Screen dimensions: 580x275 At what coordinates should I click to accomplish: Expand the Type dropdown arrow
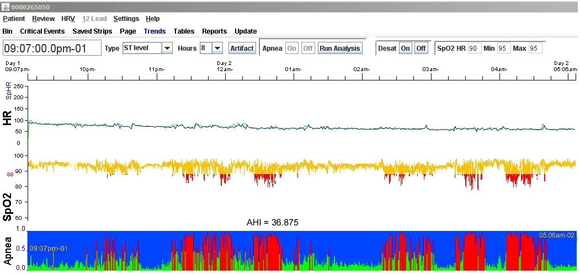click(167, 48)
